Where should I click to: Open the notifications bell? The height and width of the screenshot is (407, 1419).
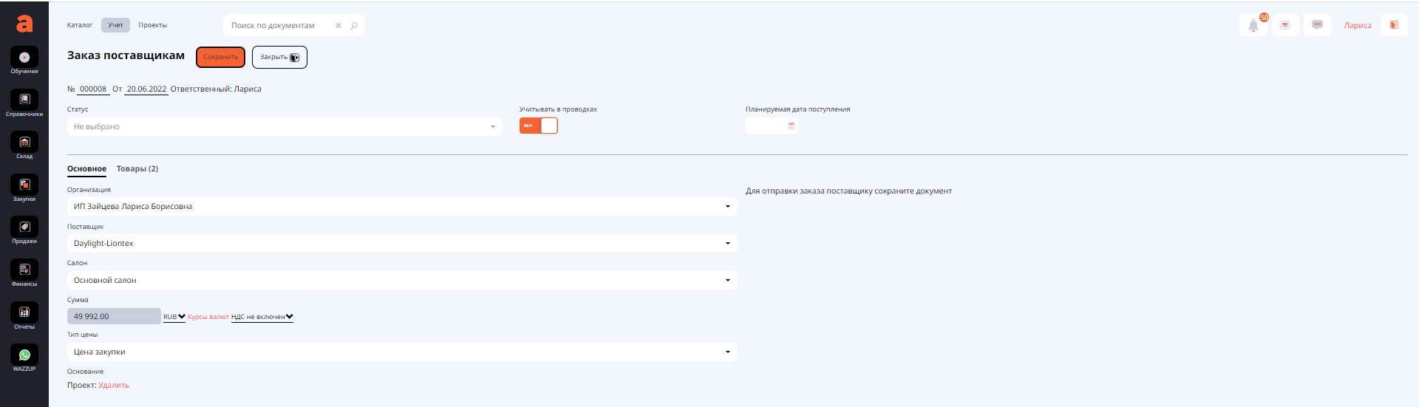click(x=1253, y=26)
